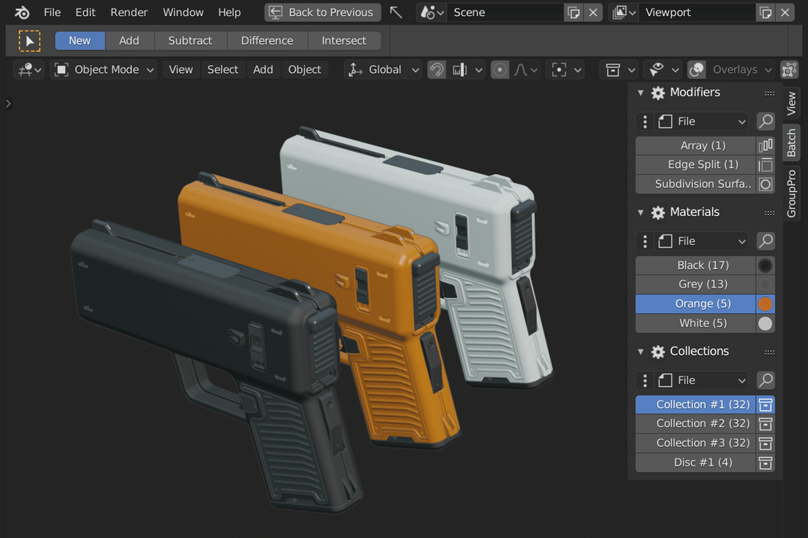Click the Edge Split modifier icon
Viewport: 808px width, 538px height.
pyautogui.click(x=765, y=165)
